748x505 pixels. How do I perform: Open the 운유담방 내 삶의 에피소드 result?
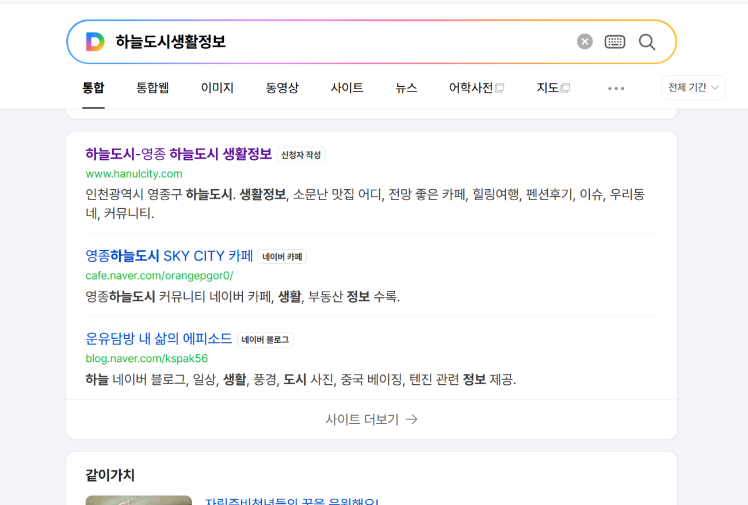pos(159,339)
